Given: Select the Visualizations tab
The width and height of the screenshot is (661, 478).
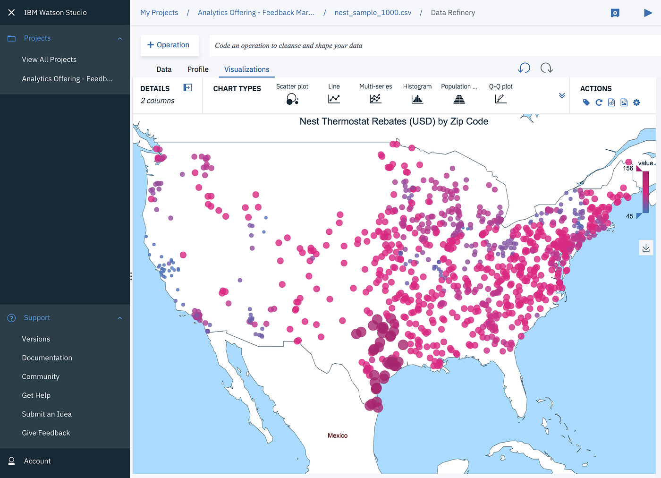Looking at the screenshot, I should (246, 69).
